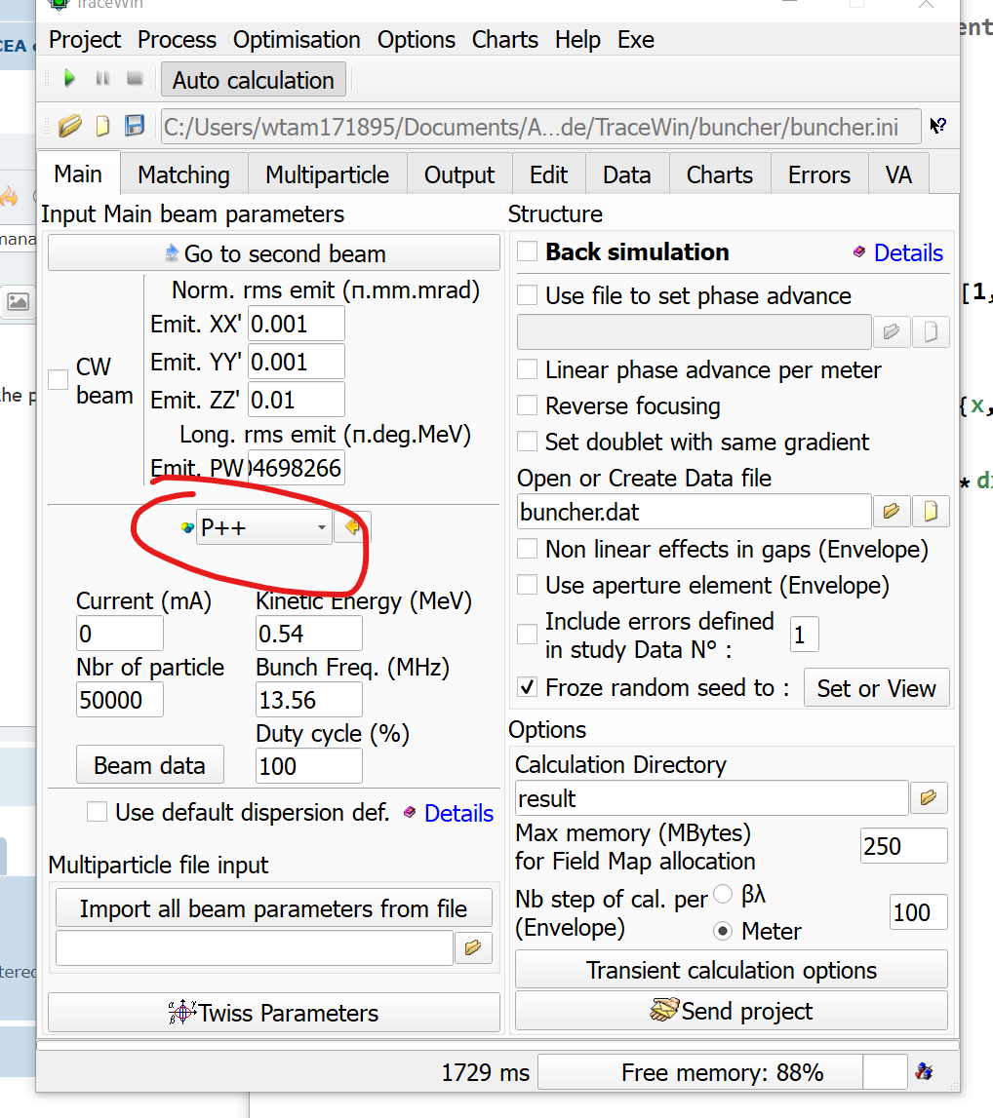Open Beam data button
Viewport: 993px width, 1118px height.
pos(150,765)
